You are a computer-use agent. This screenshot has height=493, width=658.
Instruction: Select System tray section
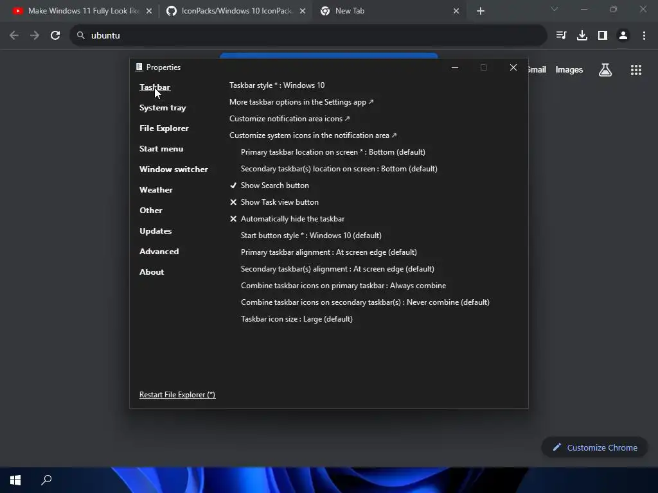163,108
